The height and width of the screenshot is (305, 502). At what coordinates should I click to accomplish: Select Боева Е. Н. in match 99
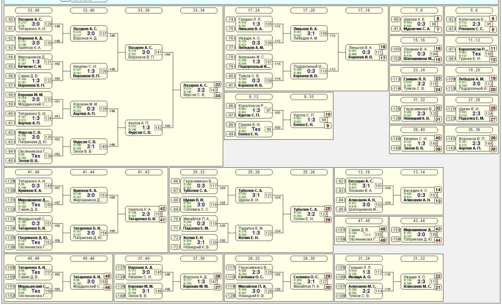coord(303,124)
